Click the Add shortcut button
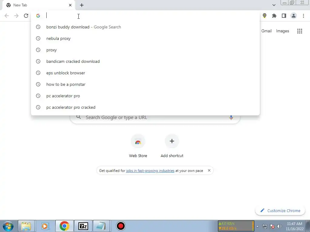 172,146
